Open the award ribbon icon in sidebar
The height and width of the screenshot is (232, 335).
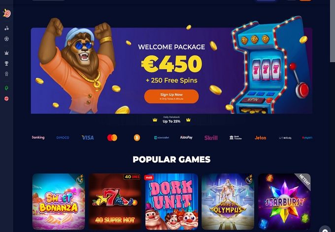click(6, 74)
